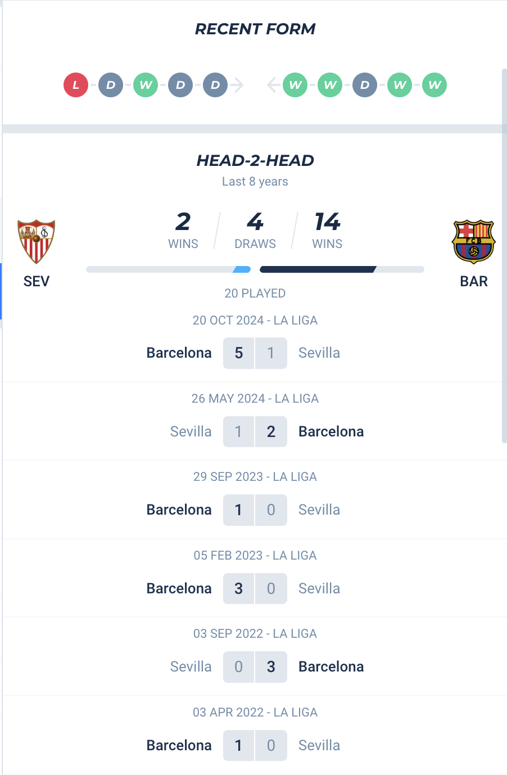Image resolution: width=507 pixels, height=775 pixels.
Task: Click the Barcelona dark wins bar
Action: [x=318, y=269]
